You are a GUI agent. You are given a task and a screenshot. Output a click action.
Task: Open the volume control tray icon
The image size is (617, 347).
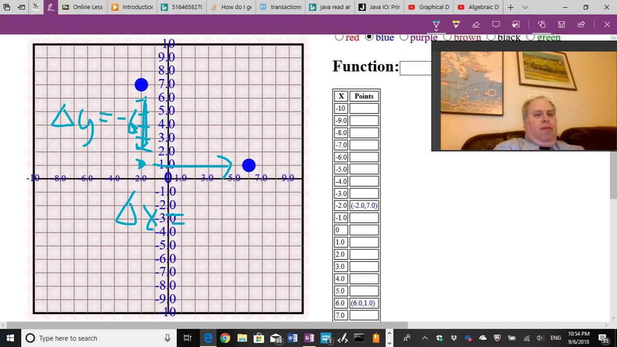tap(540, 338)
